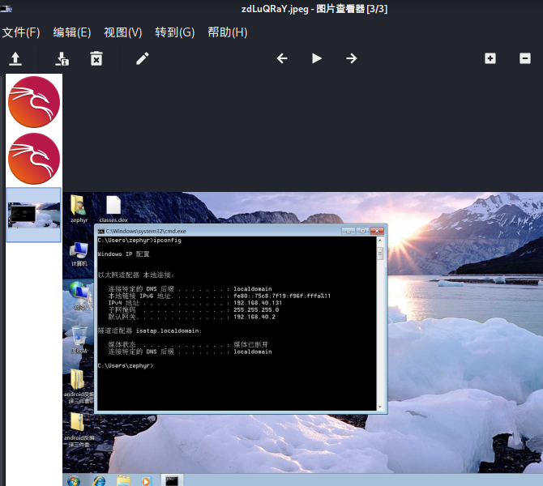Click the 隧道适配器 isatap.localdomain line

pos(150,330)
